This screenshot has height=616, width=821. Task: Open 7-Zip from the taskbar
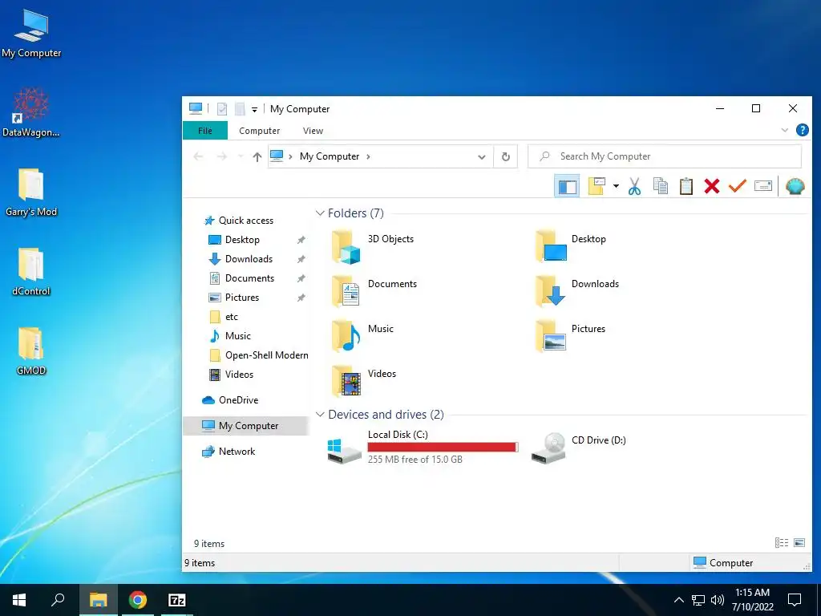176,600
